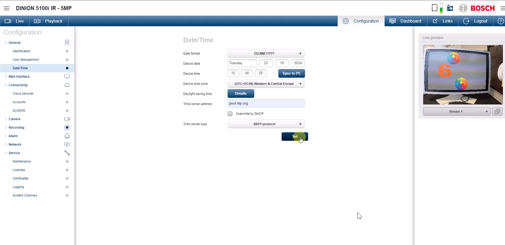Click the Alarm section bell icon
The image size is (505, 245).
[x=67, y=136]
